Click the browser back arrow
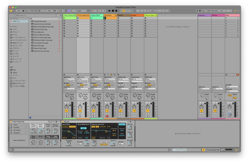The height and width of the screenshot is (163, 249). 11,16
